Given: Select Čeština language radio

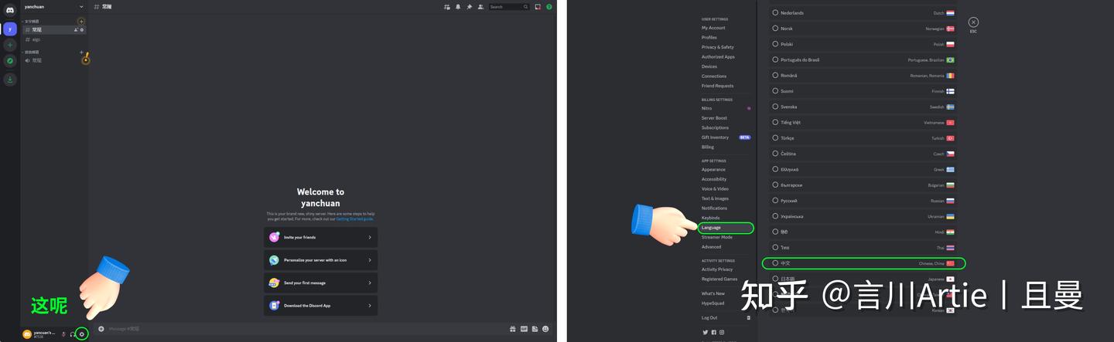Looking at the screenshot, I should tap(775, 154).
